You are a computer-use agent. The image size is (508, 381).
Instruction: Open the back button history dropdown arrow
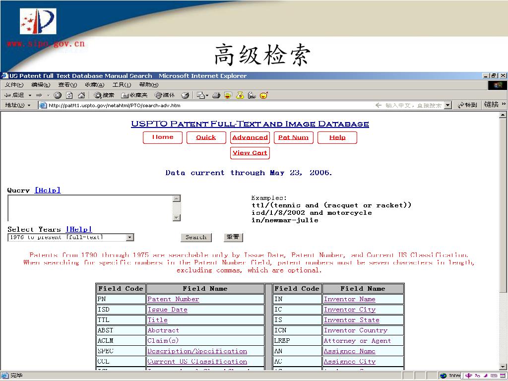click(30, 95)
